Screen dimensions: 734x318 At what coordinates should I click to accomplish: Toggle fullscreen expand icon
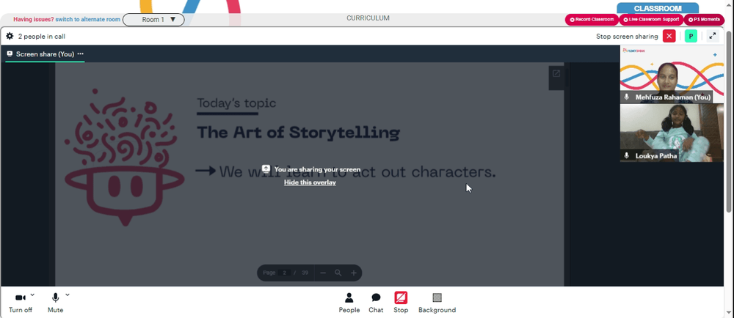pos(713,36)
